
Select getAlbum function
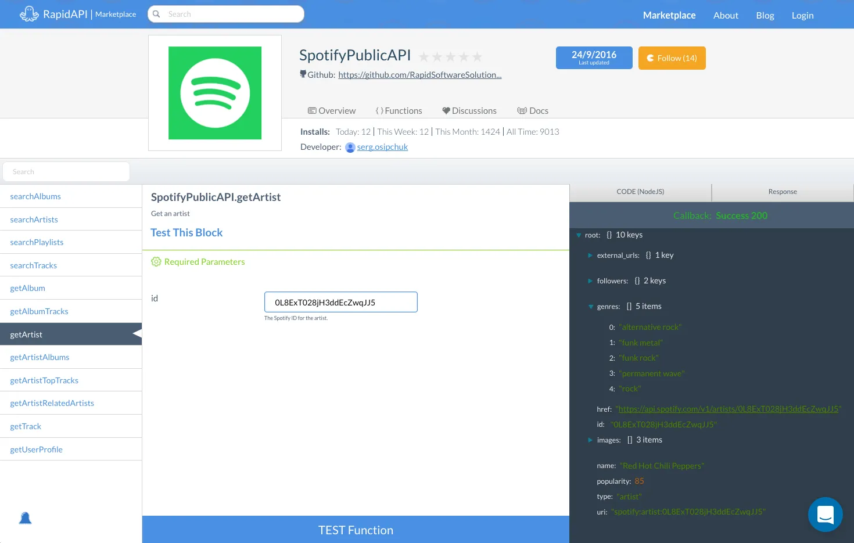pyautogui.click(x=71, y=288)
